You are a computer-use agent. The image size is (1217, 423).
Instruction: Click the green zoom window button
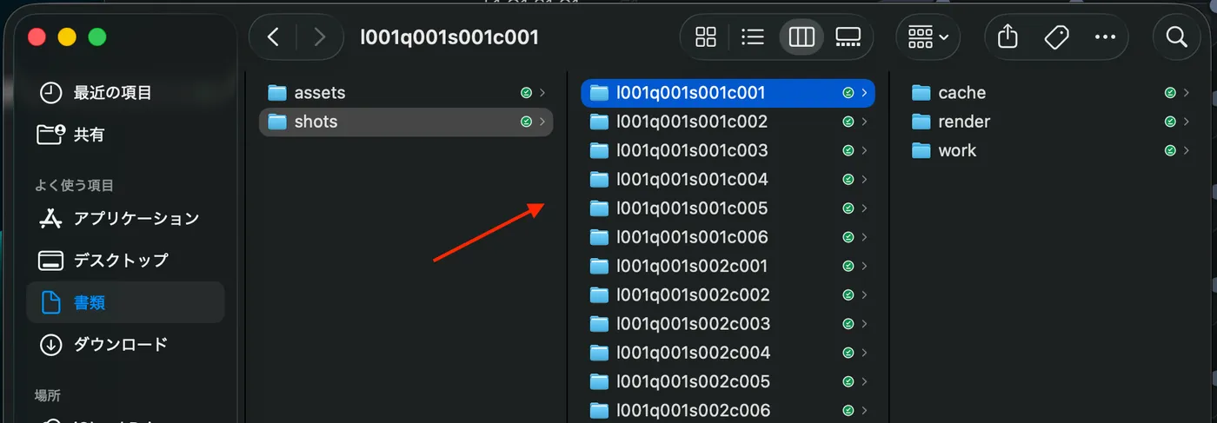click(x=97, y=36)
